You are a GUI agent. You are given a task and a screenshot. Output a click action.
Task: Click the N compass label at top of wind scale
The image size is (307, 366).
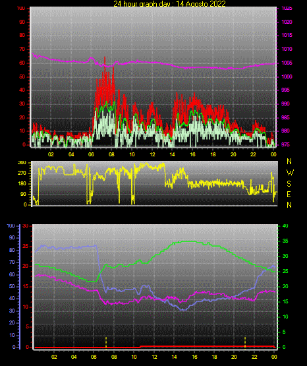click(x=289, y=162)
